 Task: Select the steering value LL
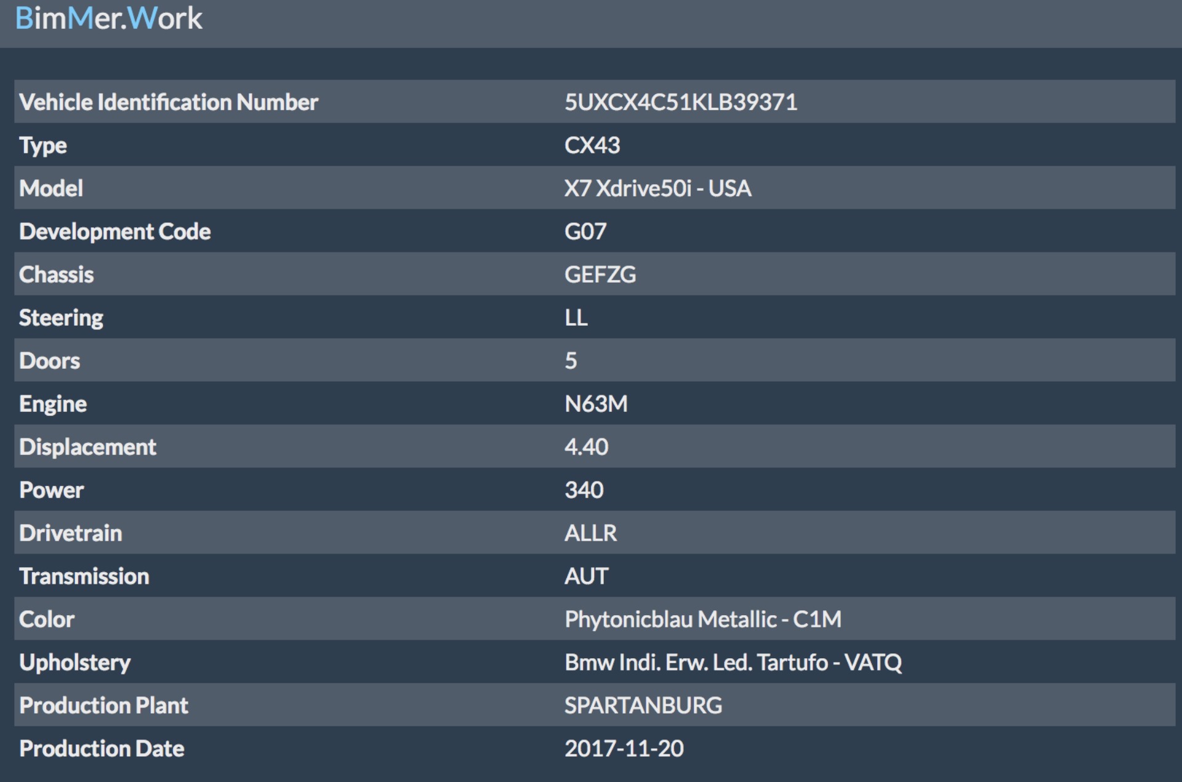tap(576, 318)
